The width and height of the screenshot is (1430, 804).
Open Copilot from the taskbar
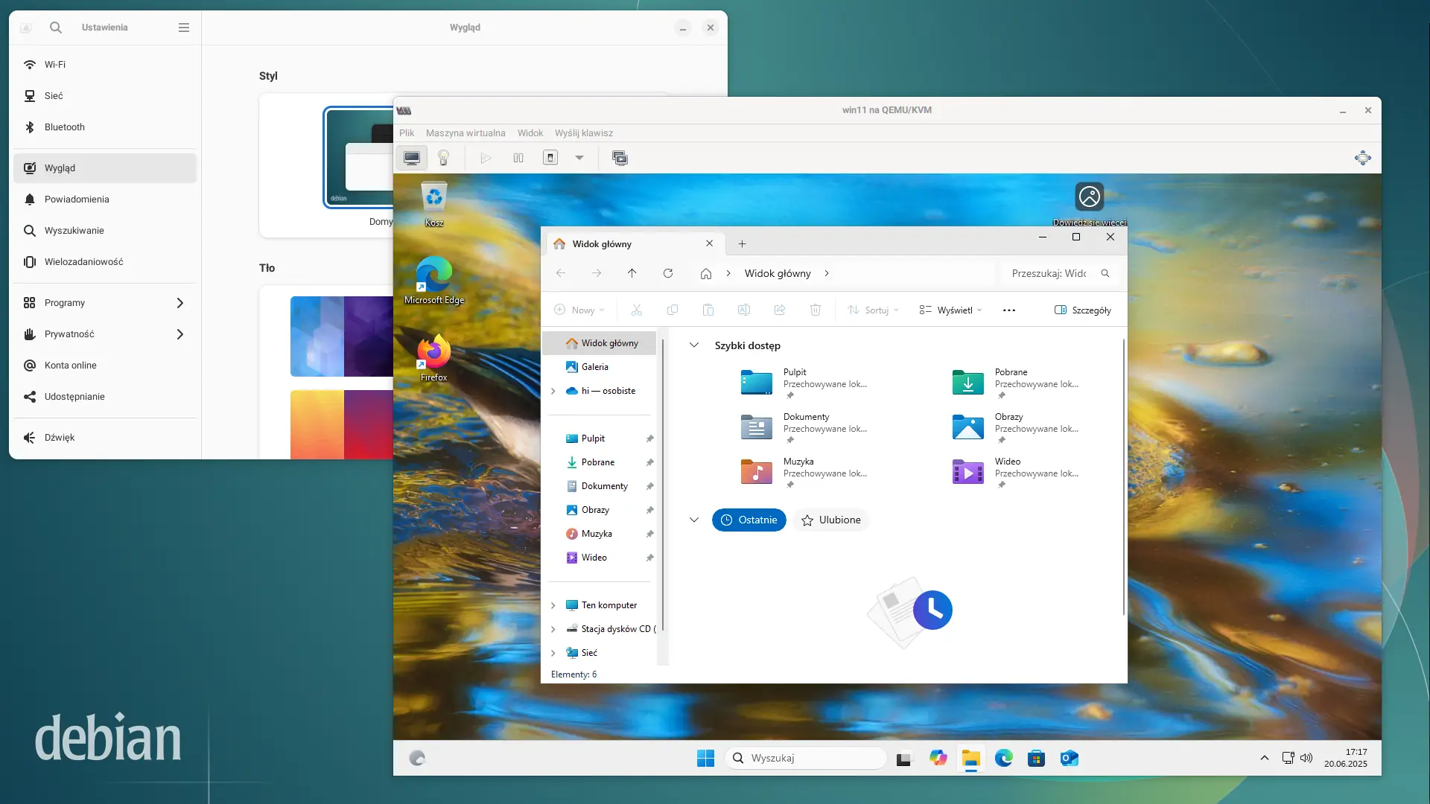click(x=938, y=759)
